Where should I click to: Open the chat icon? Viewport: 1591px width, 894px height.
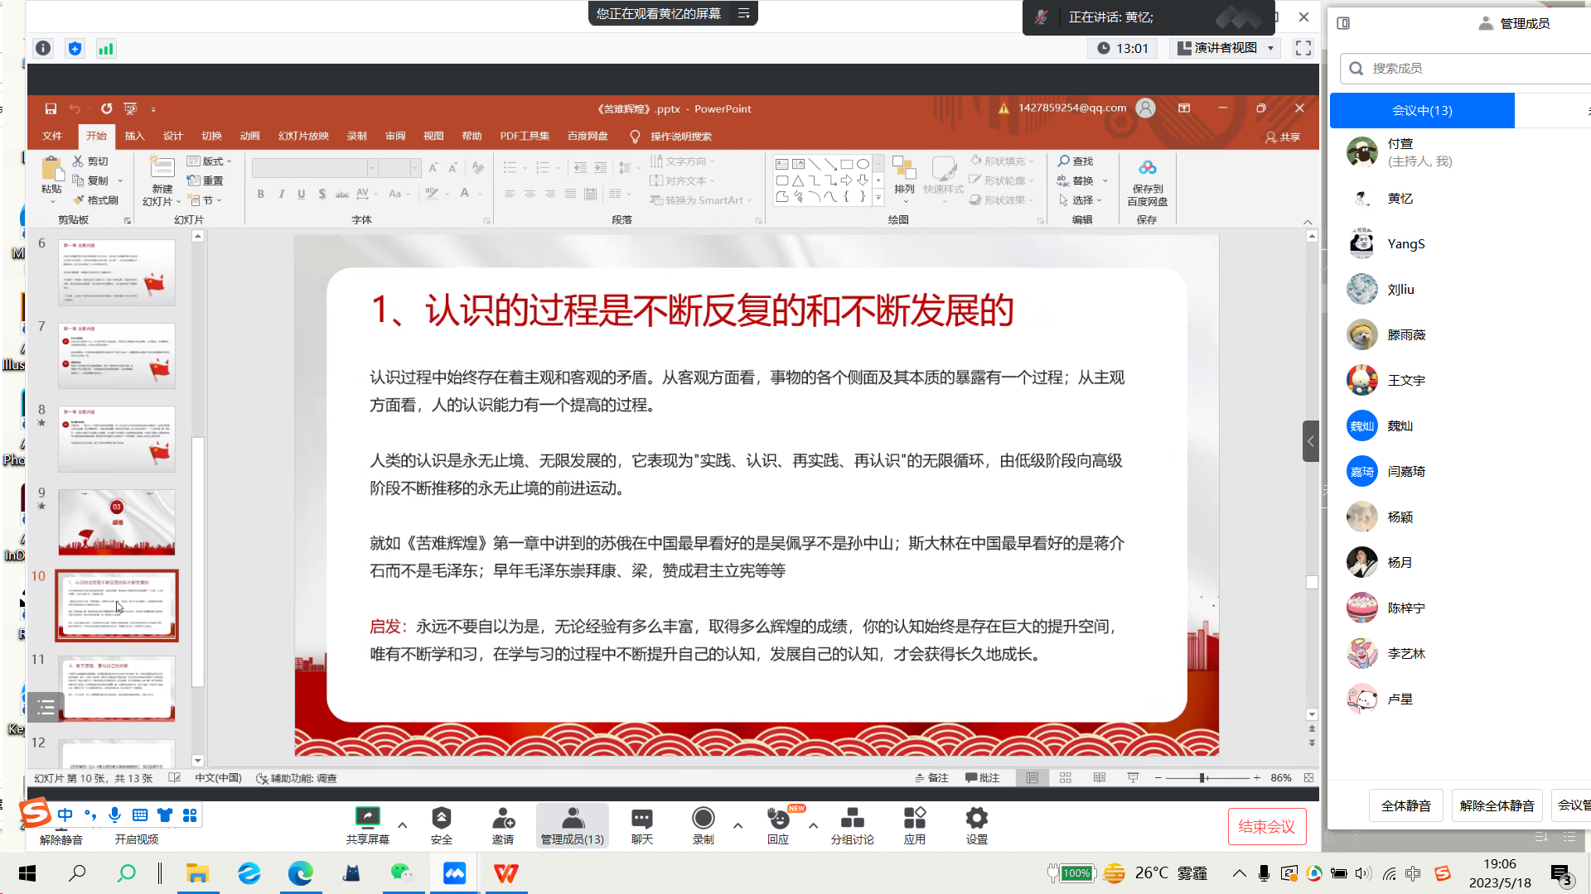click(642, 819)
